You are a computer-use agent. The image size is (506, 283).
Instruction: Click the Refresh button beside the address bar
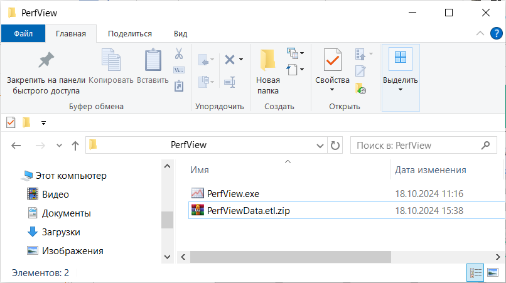point(335,145)
